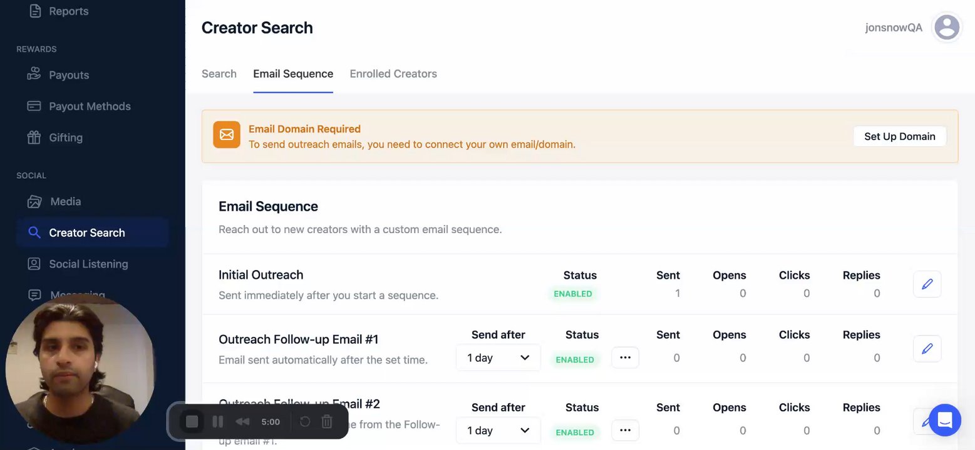Click the Reports sidebar item
Image resolution: width=975 pixels, height=450 pixels.
coord(68,11)
